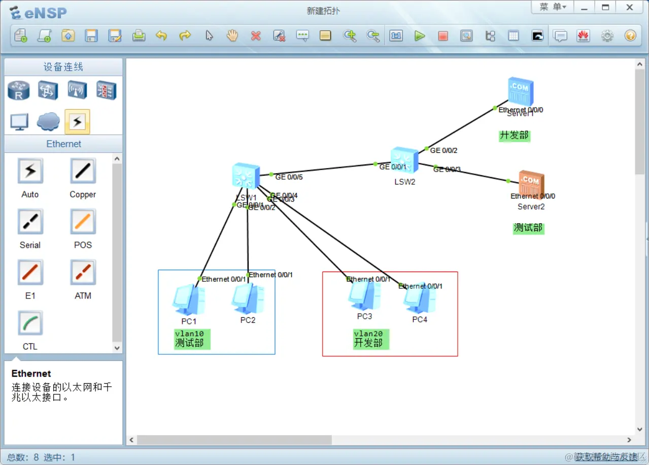This screenshot has width=649, height=465.
Task: Open the Huawei logo toolbar icon
Action: pyautogui.click(x=584, y=36)
